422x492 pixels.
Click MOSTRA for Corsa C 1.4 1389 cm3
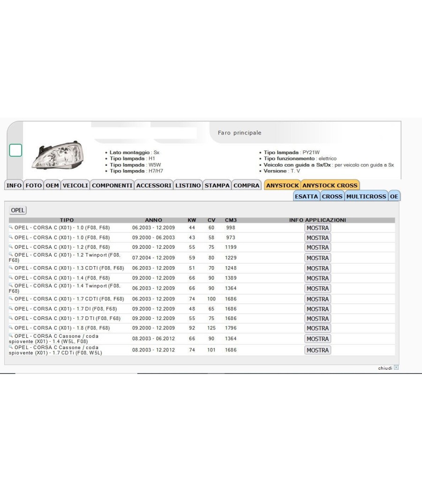click(x=318, y=278)
